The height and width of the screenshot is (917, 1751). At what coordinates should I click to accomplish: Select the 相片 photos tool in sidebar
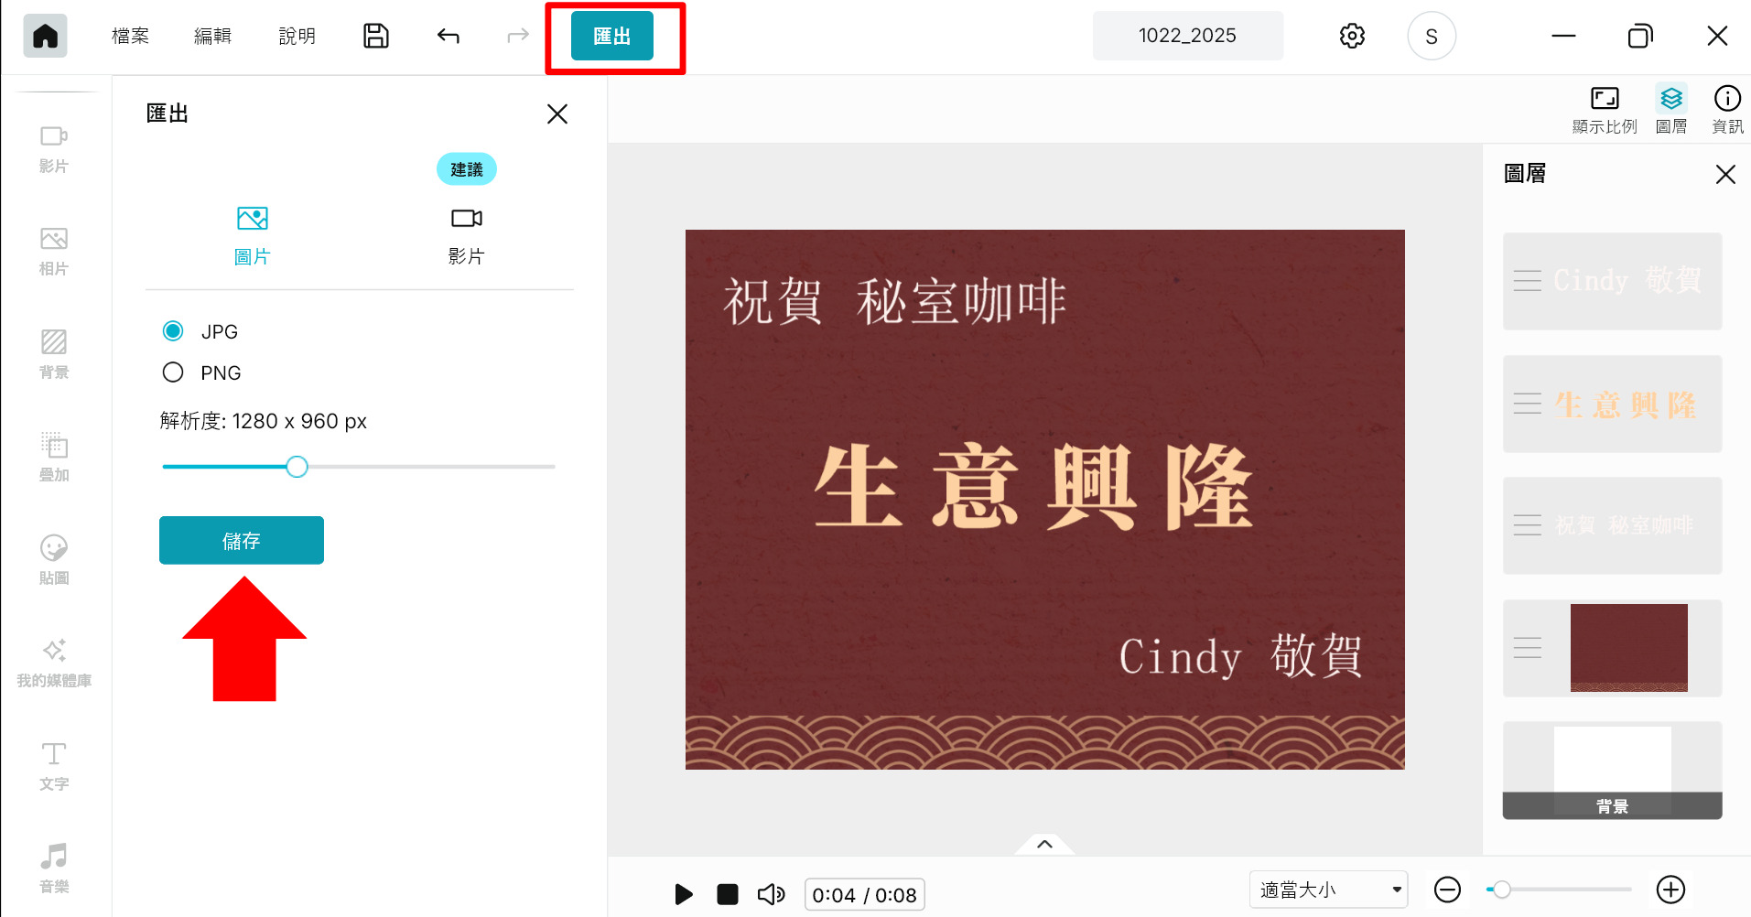pos(54,251)
